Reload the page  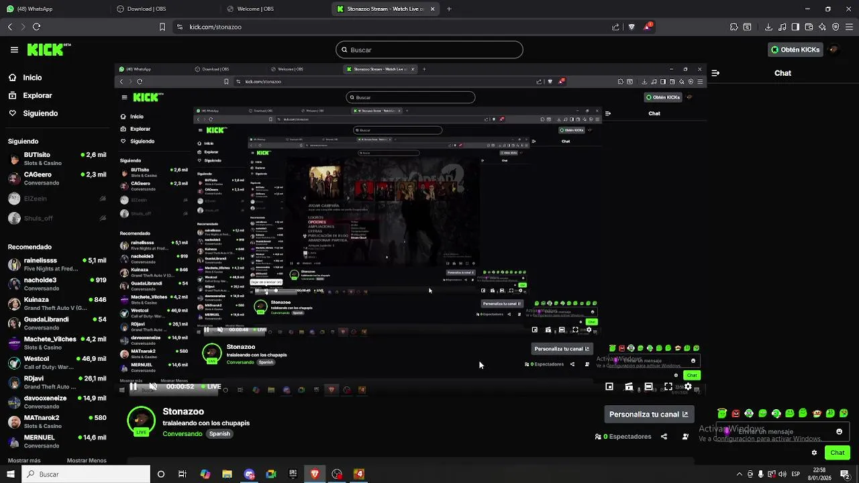(36, 27)
